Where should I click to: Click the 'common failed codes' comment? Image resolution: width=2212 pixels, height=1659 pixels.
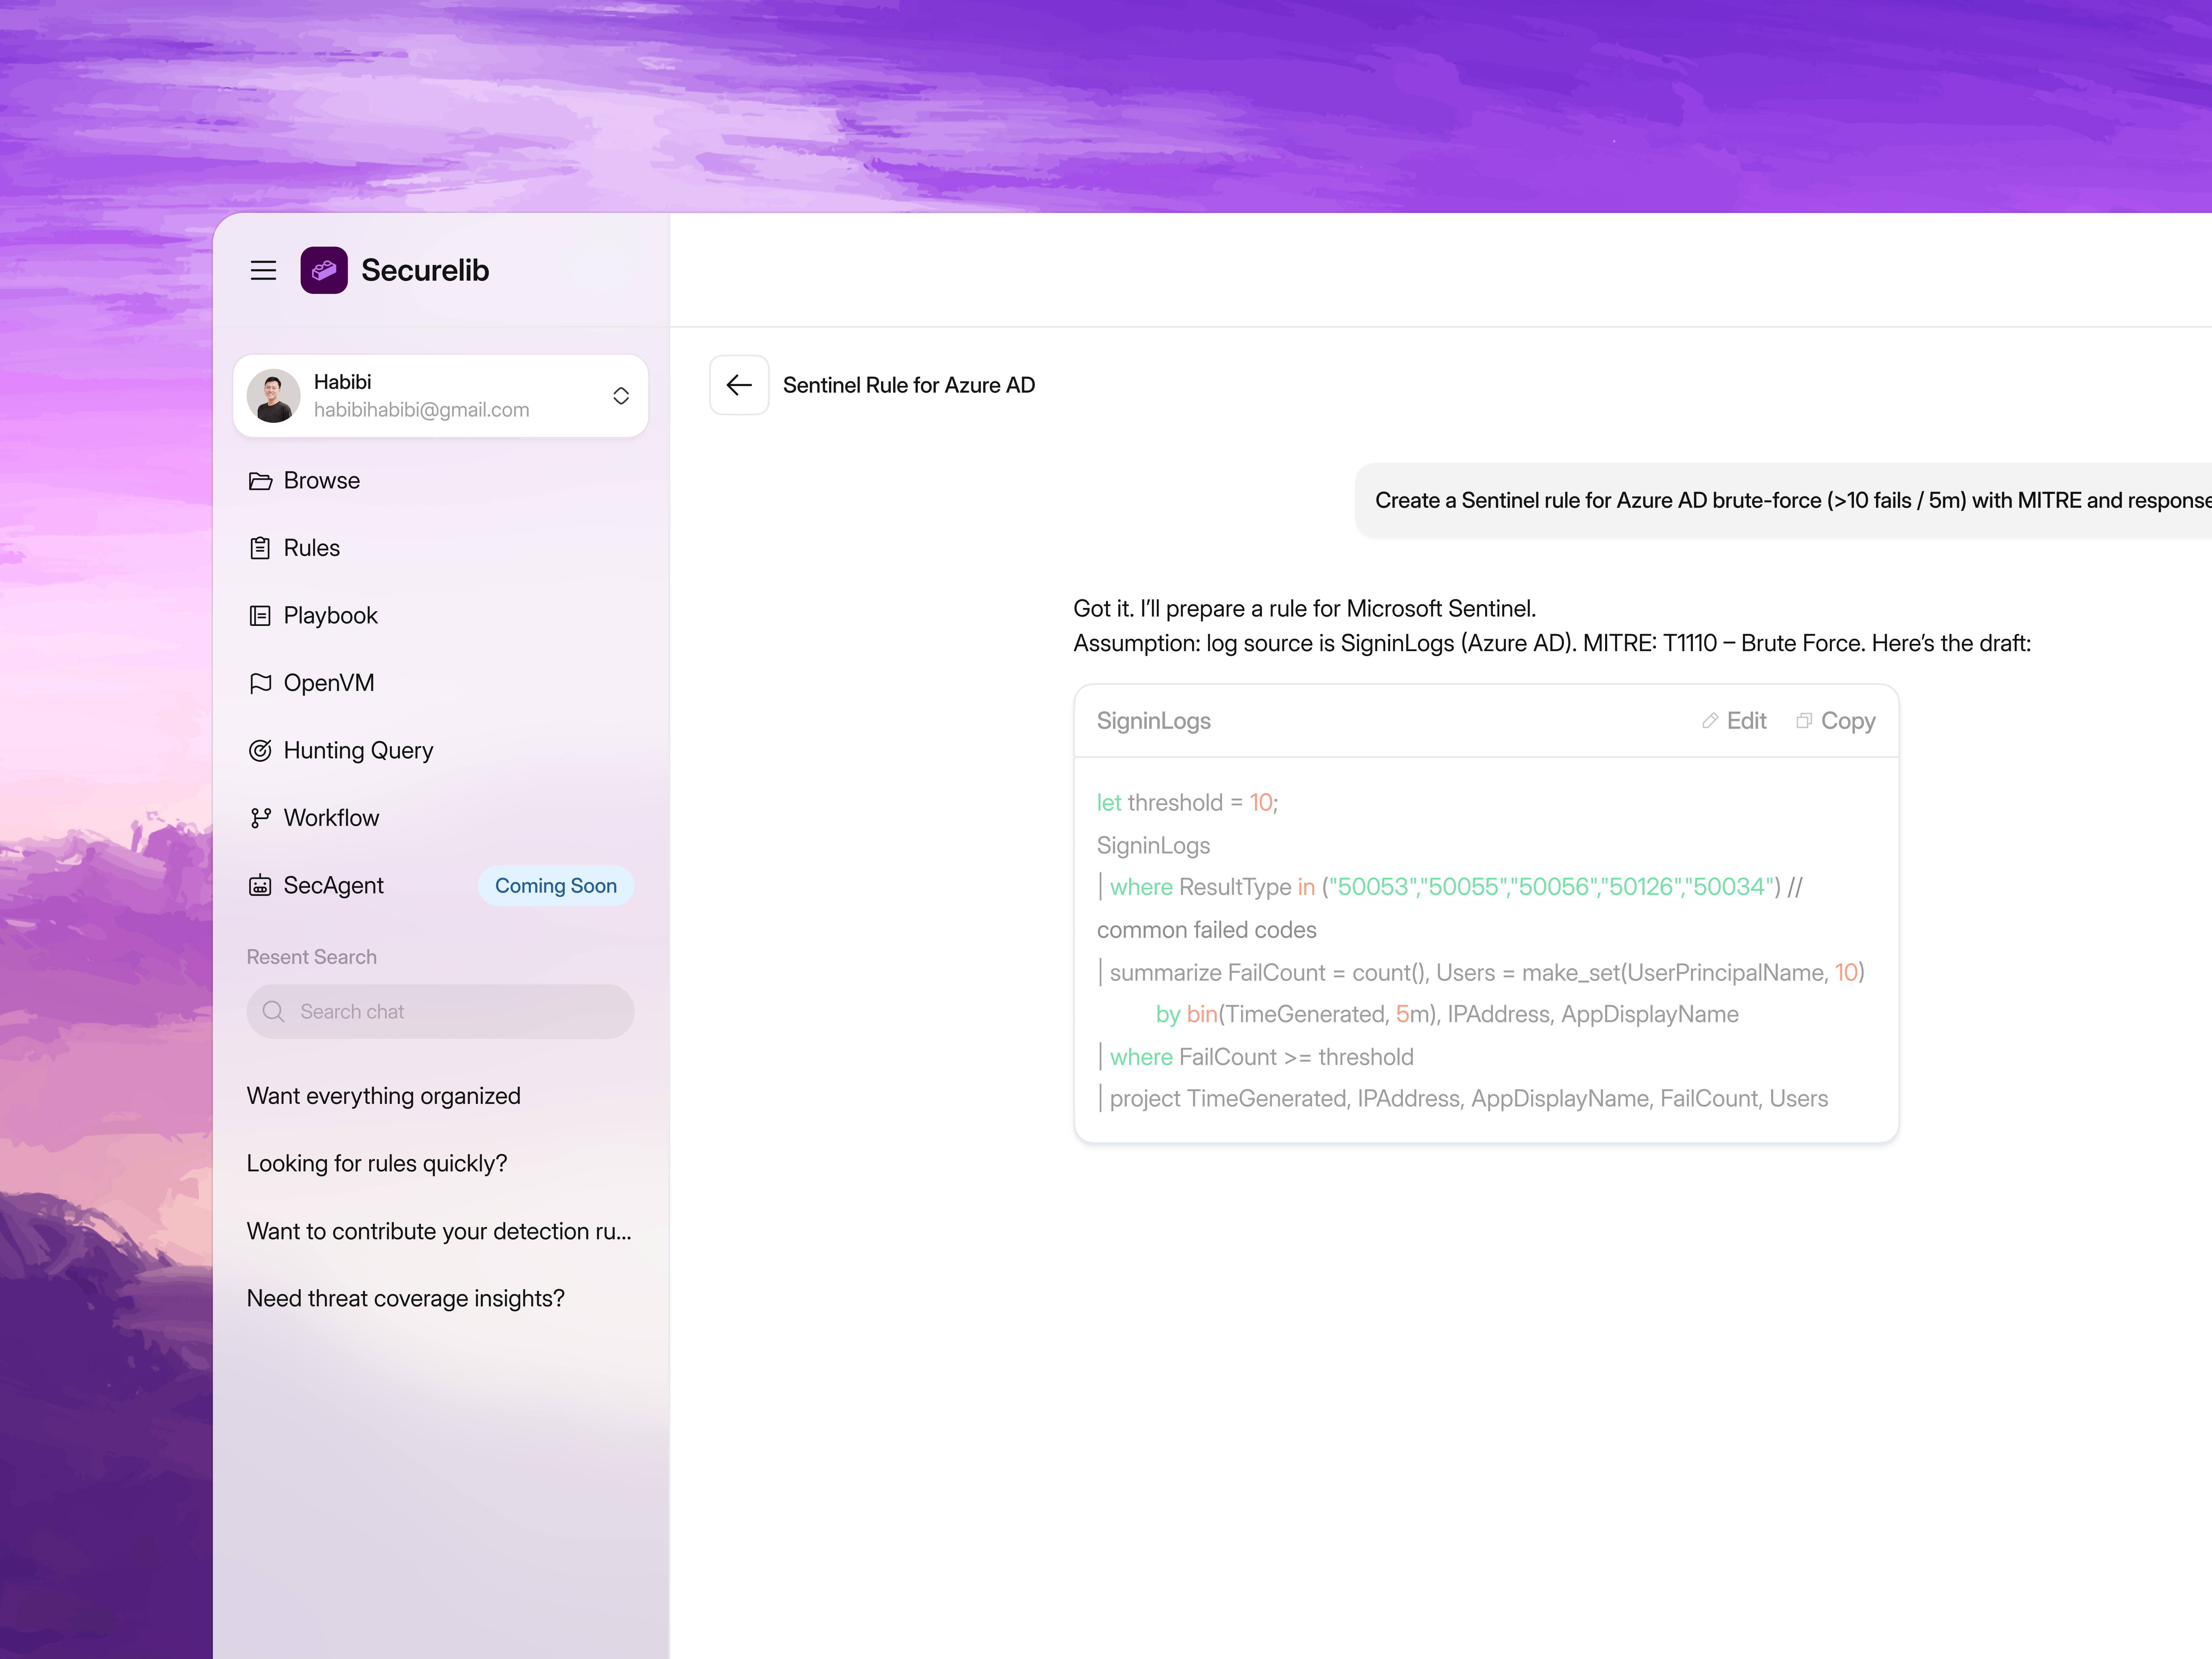[x=1207, y=930]
